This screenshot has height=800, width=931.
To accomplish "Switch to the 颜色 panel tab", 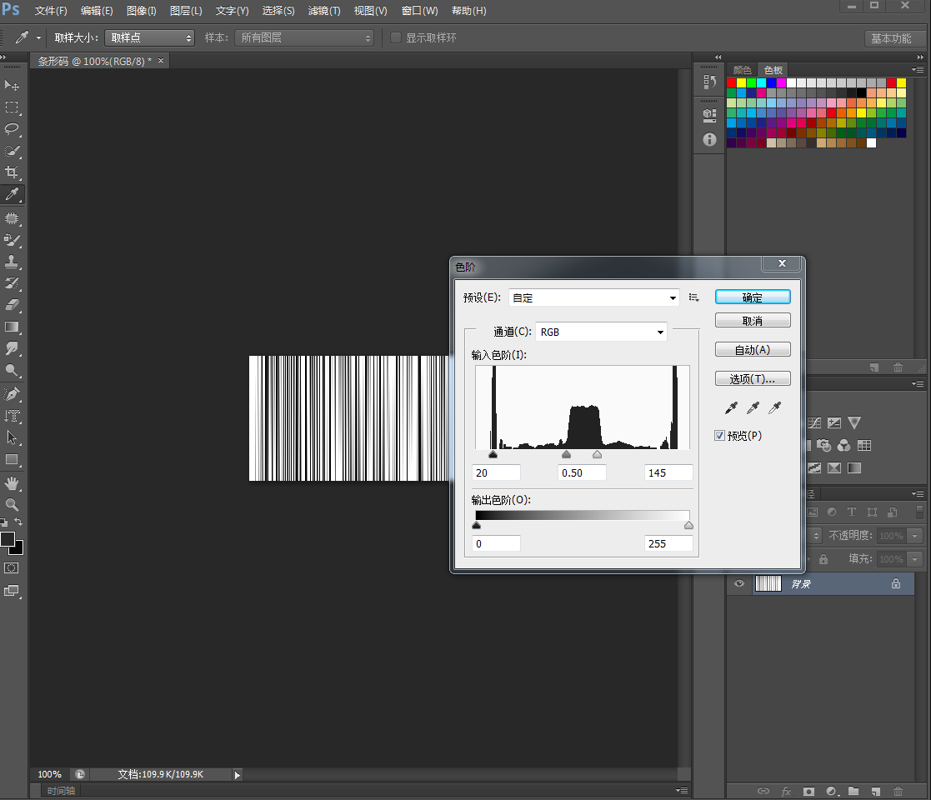I will click(742, 70).
